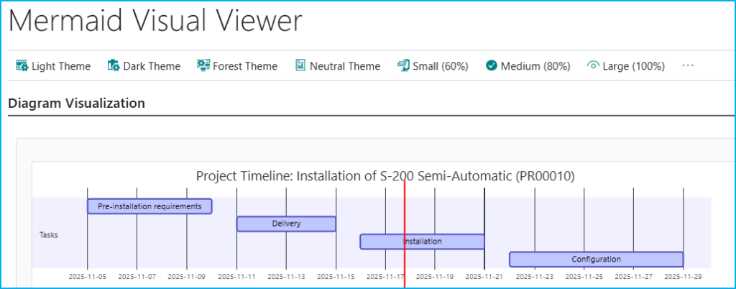The height and width of the screenshot is (289, 736).
Task: Click the red today marker line
Action: click(x=405, y=216)
